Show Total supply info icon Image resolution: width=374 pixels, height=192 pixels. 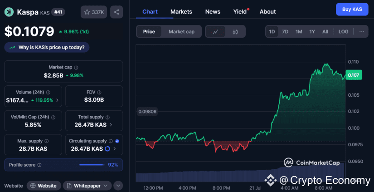click(107, 117)
